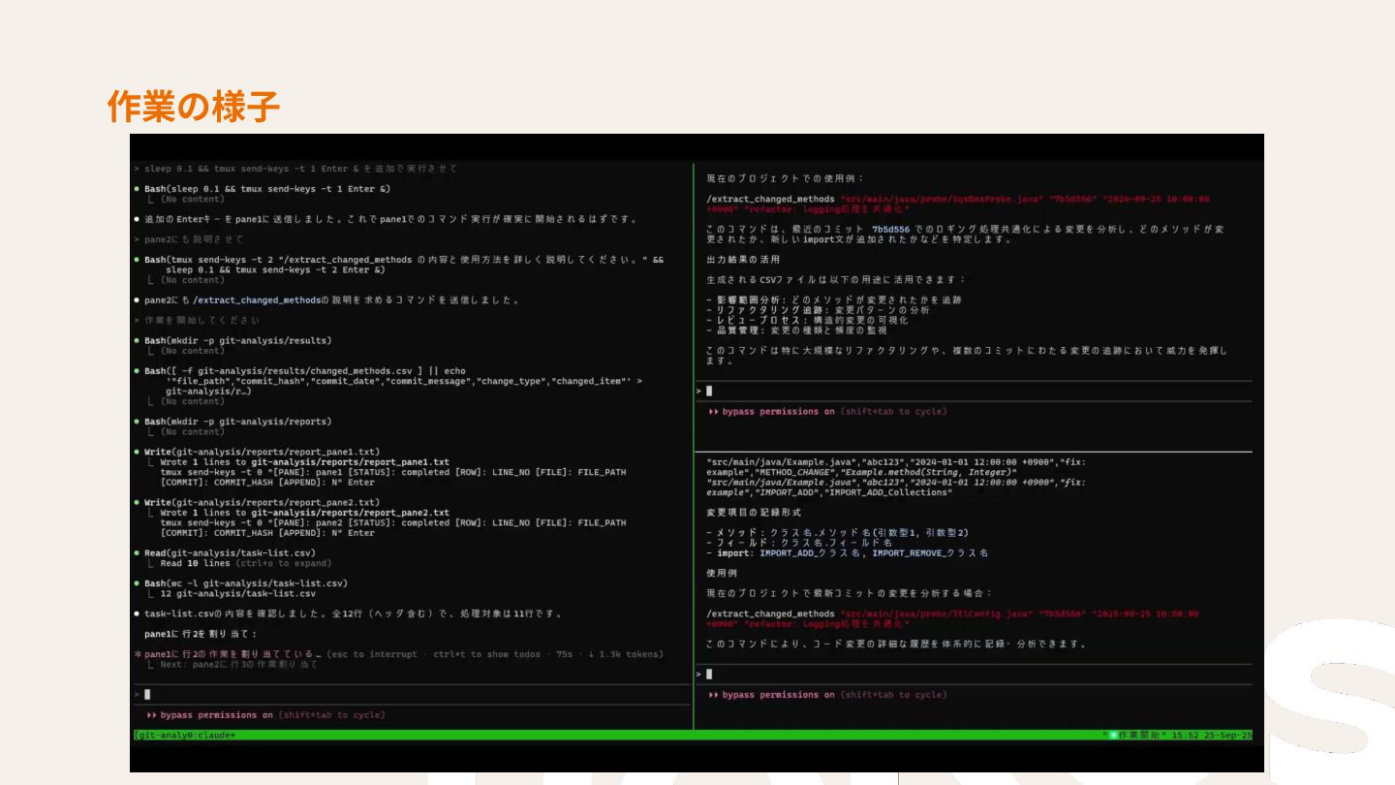Click the command containing 'SqsDnsProbe.java'

[957, 204]
